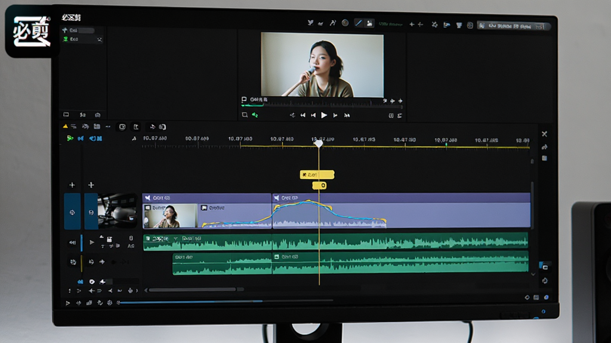Click the timeline horizontal scrollbar
This screenshot has width=611, height=343.
click(x=192, y=290)
